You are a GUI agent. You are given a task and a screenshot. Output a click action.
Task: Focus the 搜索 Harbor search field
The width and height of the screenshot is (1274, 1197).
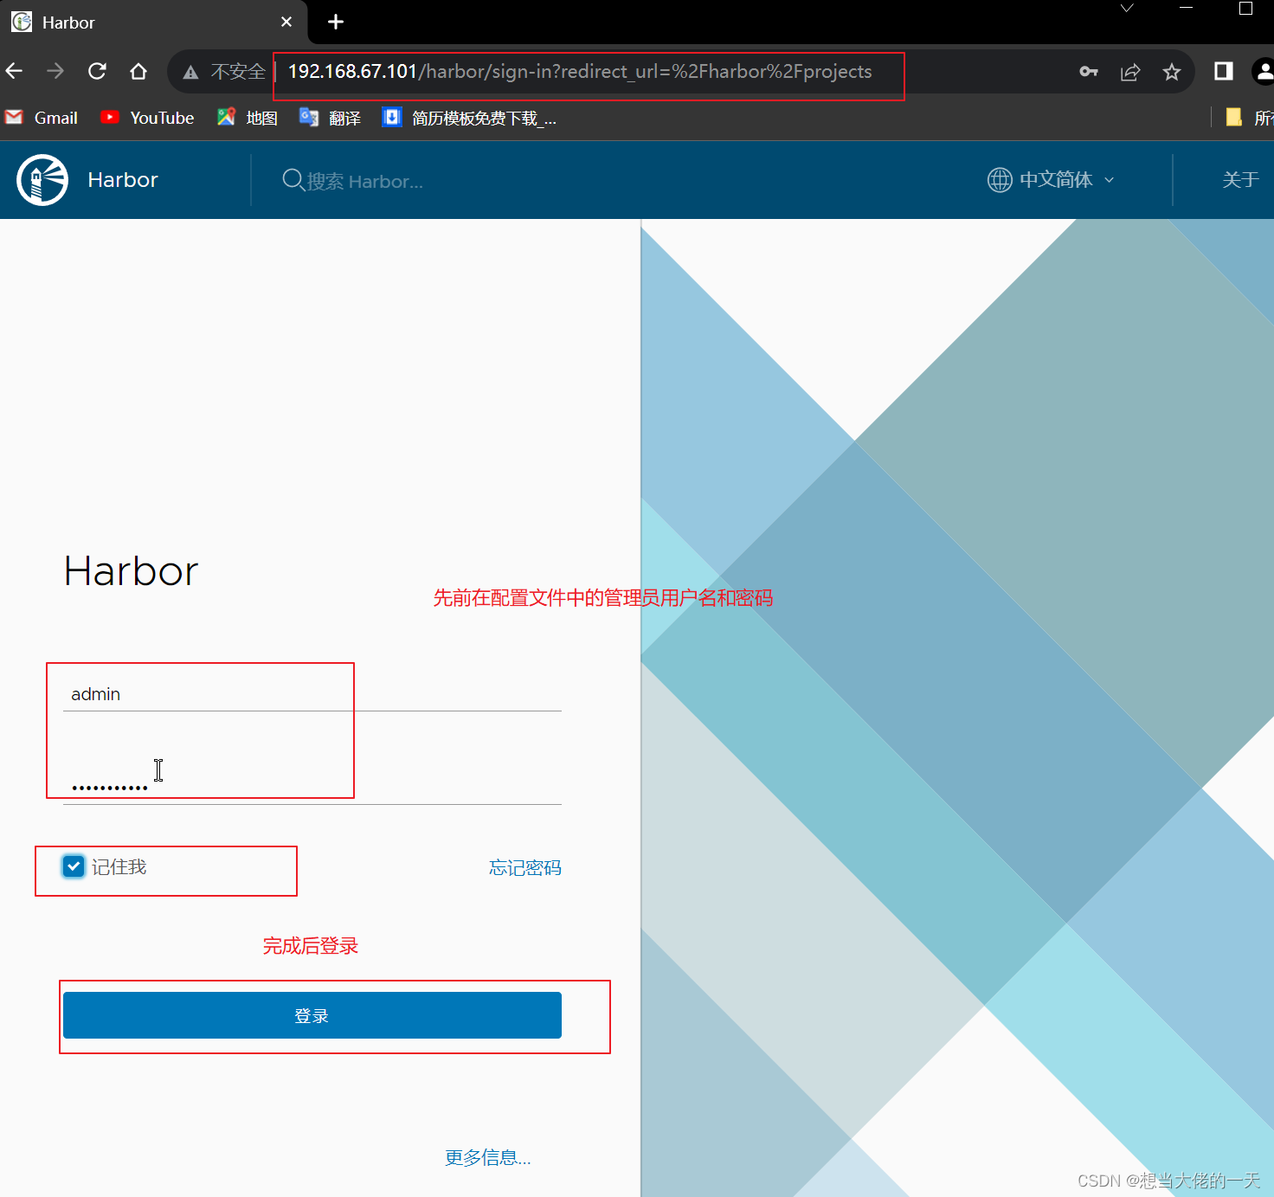tap(365, 181)
